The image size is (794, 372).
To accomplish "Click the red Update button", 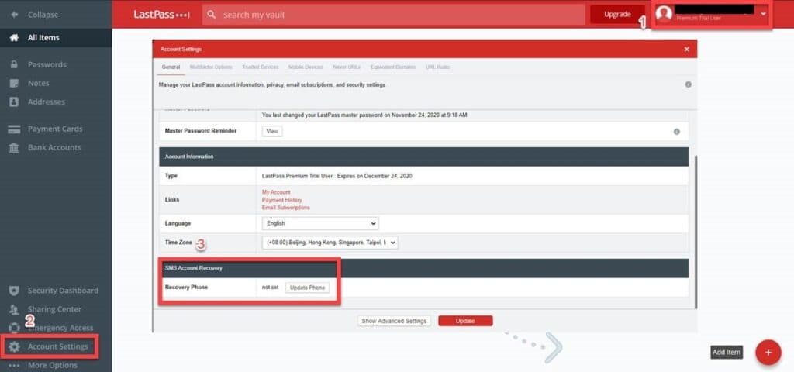I will [465, 321].
